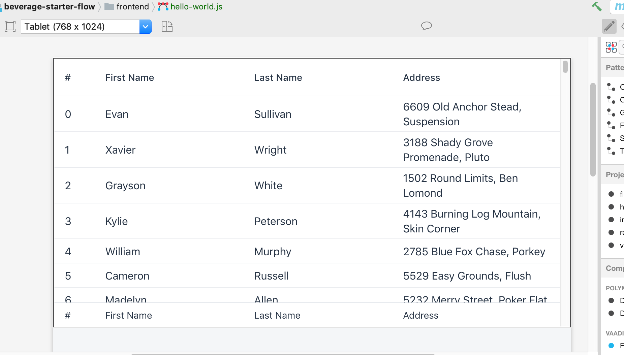624x355 pixels.
Task: Click the Address column header
Action: (422, 77)
